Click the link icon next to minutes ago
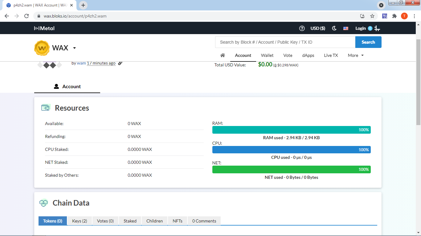 point(120,63)
